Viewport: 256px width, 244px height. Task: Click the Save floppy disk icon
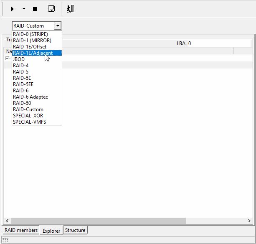coord(51,9)
